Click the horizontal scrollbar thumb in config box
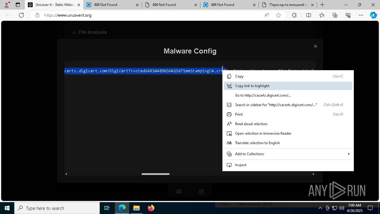The height and width of the screenshot is (214, 380). (156, 174)
